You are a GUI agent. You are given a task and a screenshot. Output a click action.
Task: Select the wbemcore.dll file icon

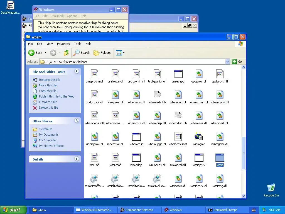click(x=136, y=116)
